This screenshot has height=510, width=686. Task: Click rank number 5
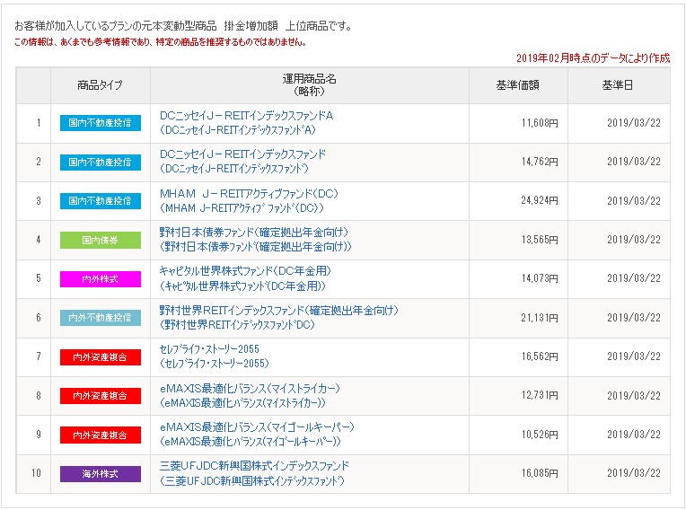39,278
